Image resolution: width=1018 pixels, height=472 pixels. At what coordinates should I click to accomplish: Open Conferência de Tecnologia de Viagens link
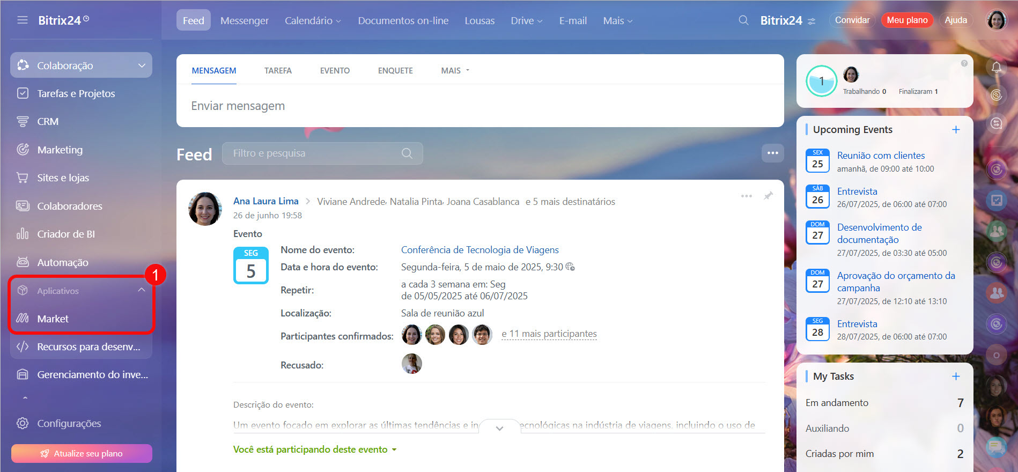pos(480,250)
